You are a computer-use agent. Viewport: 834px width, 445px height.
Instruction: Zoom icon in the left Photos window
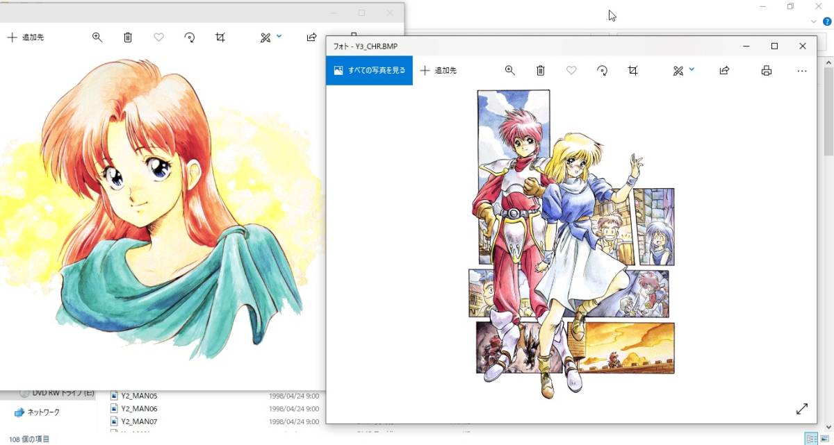(97, 37)
